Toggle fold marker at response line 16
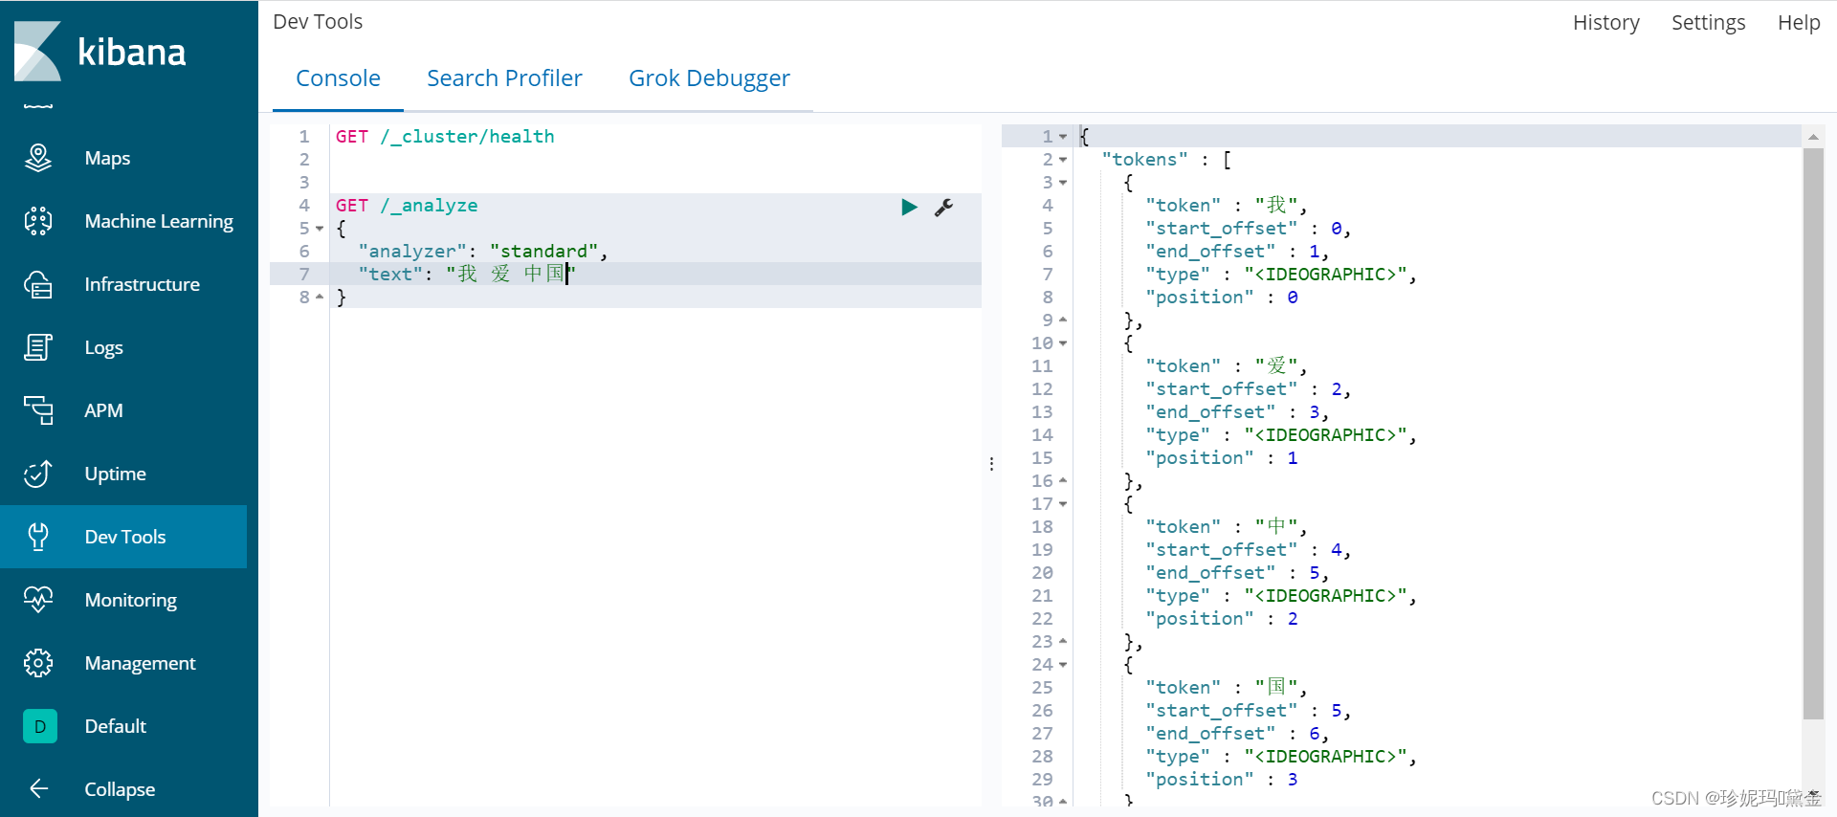The image size is (1837, 817). [1063, 480]
